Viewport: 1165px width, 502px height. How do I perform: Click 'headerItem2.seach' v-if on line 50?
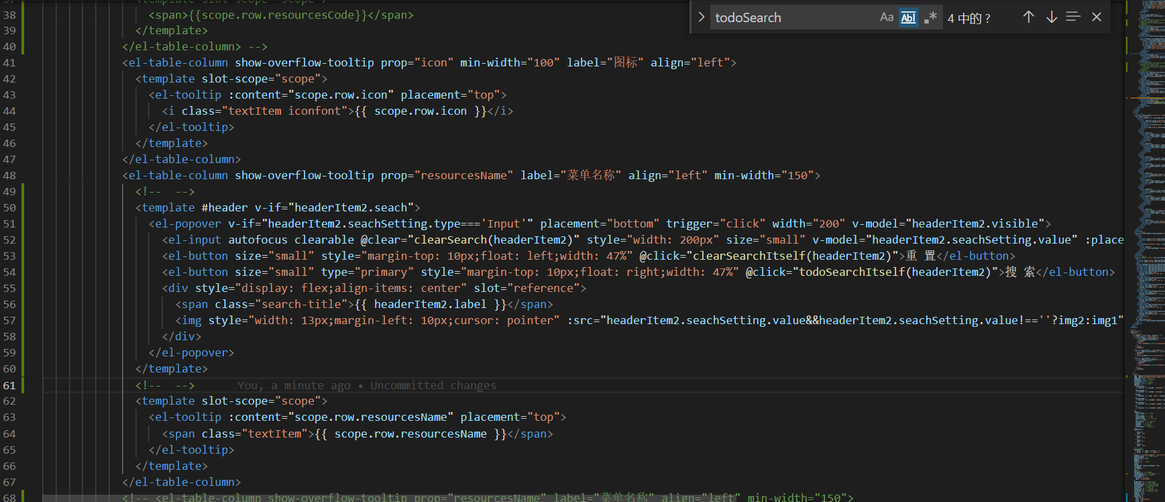(x=351, y=207)
